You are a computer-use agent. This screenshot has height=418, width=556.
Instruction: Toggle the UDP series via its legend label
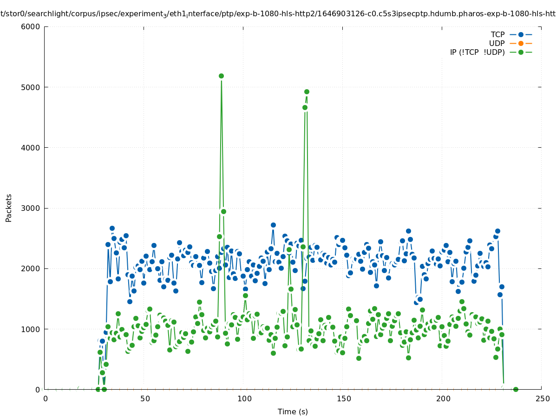[497, 43]
